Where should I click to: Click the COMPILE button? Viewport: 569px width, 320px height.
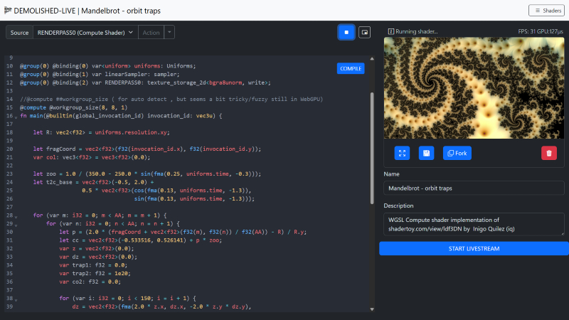tap(351, 68)
